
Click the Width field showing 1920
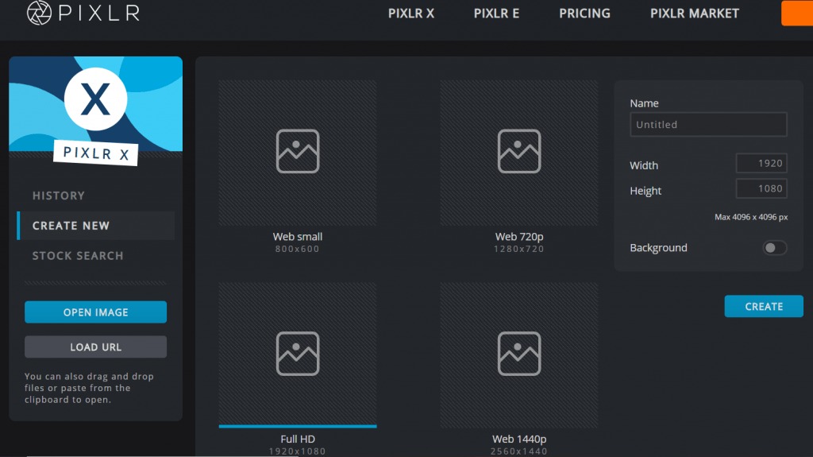tap(761, 163)
